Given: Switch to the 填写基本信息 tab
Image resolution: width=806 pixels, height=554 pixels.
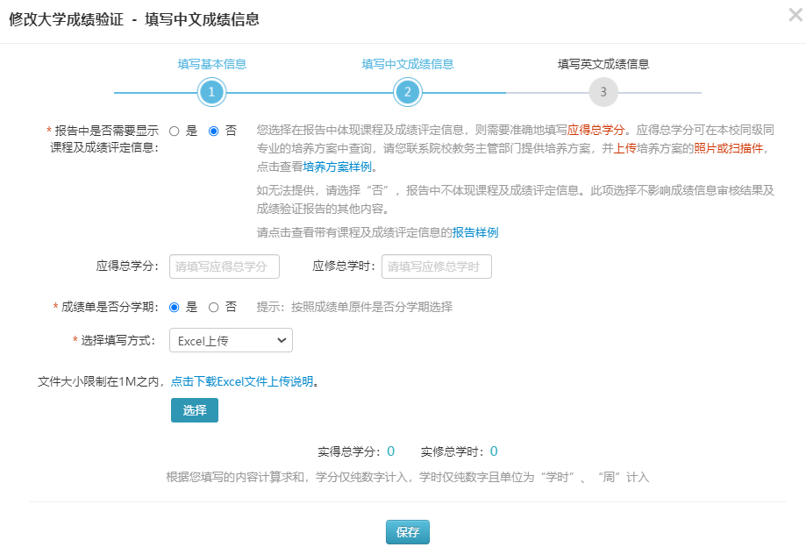Looking at the screenshot, I should [210, 64].
